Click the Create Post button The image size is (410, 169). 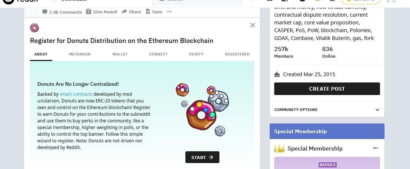[x=327, y=89]
